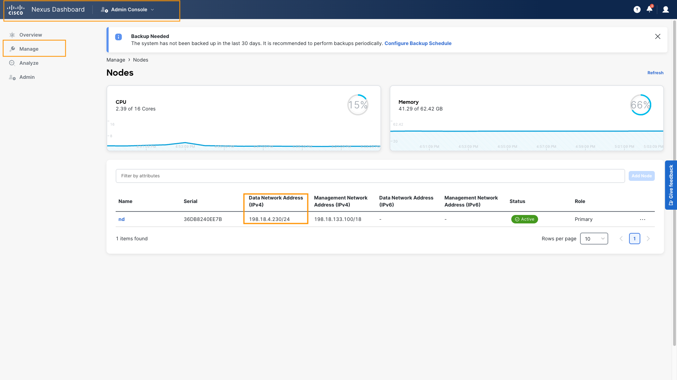The image size is (677, 380).
Task: Focus the Filter by attributes field
Action: pos(370,176)
